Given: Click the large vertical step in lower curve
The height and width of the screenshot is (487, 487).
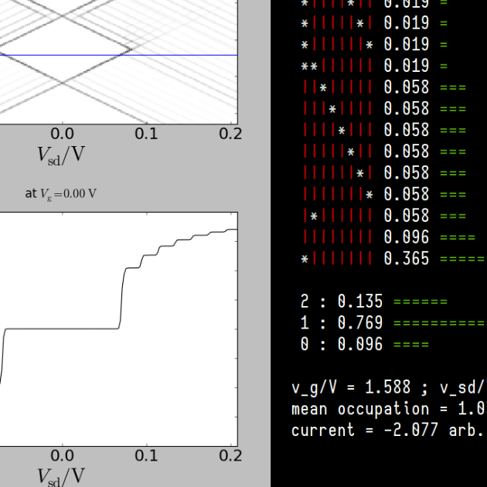Looking at the screenshot, I should click(121, 298).
